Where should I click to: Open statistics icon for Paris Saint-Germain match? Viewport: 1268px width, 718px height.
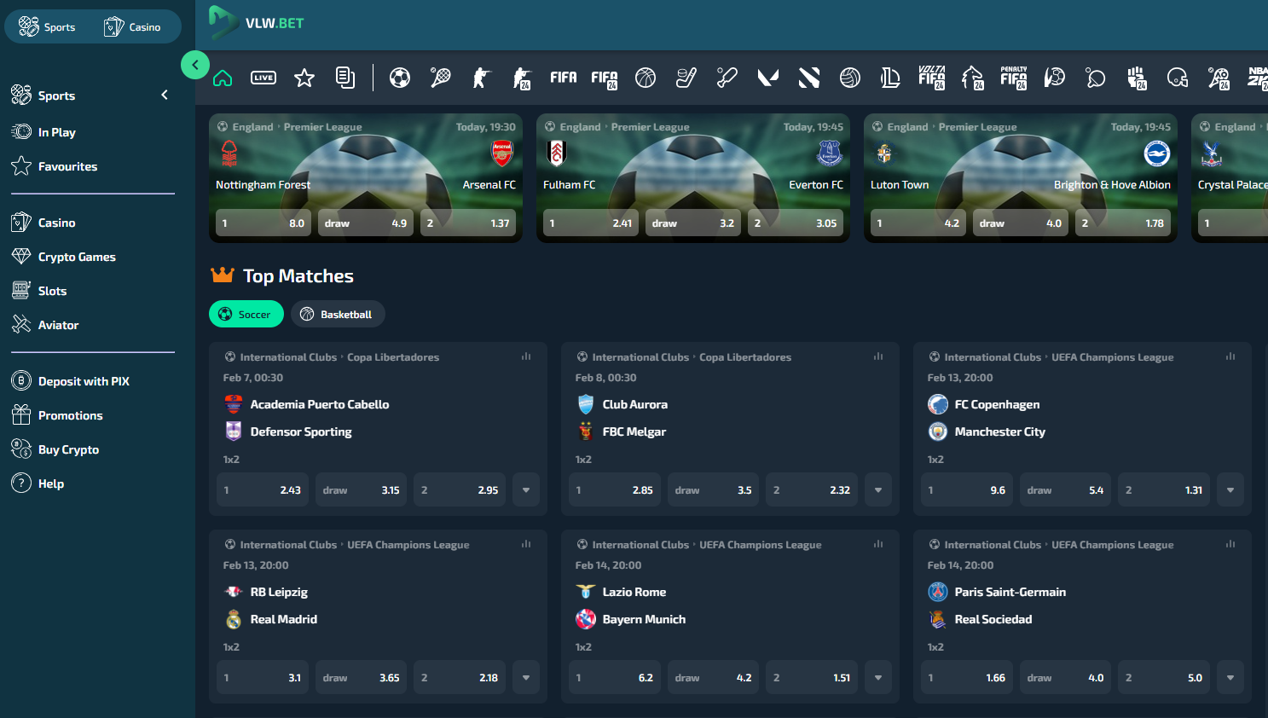(x=1230, y=544)
